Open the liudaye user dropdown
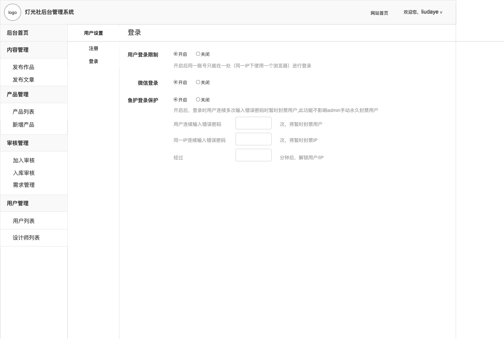 (431, 12)
